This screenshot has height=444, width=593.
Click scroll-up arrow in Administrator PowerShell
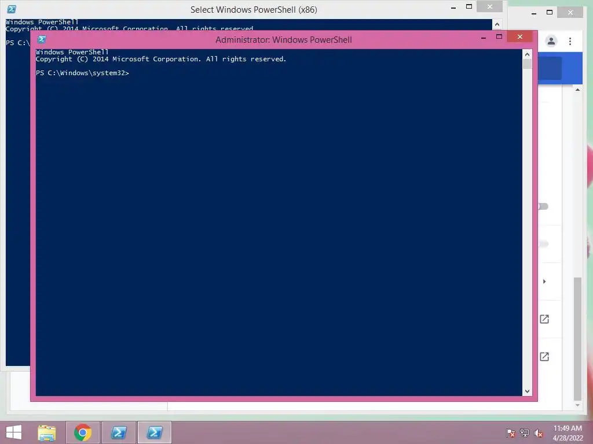[x=527, y=54]
